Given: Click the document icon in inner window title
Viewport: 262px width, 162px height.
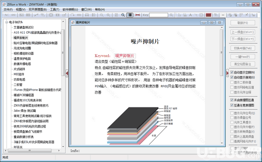Looking at the screenshot, I should point(73,22).
